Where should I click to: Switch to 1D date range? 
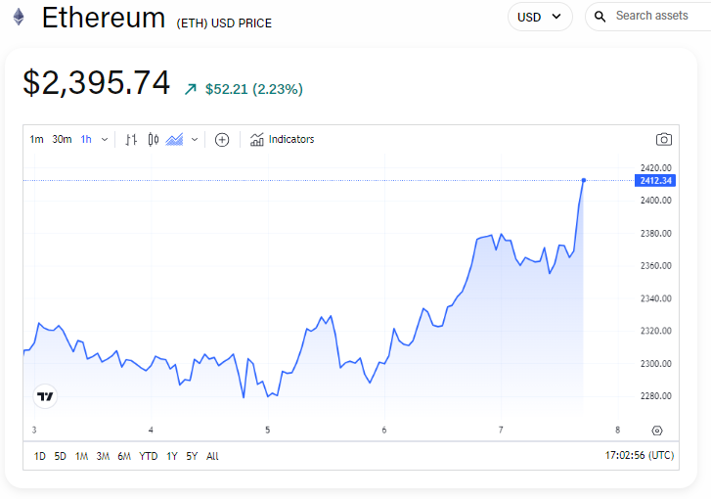click(x=40, y=456)
